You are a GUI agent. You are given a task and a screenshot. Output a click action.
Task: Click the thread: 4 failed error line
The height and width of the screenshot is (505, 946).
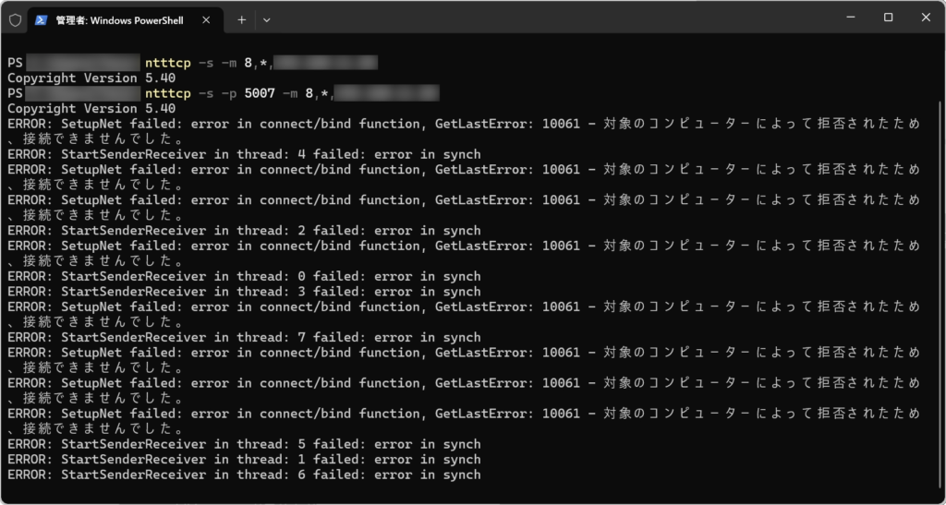[244, 154]
